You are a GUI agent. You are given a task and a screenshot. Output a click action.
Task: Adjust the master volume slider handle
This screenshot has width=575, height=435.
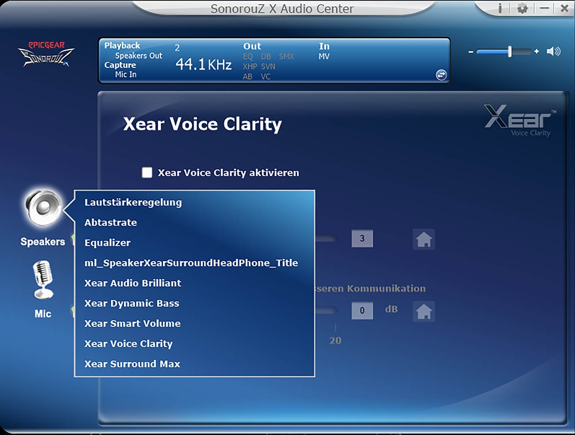[510, 52]
